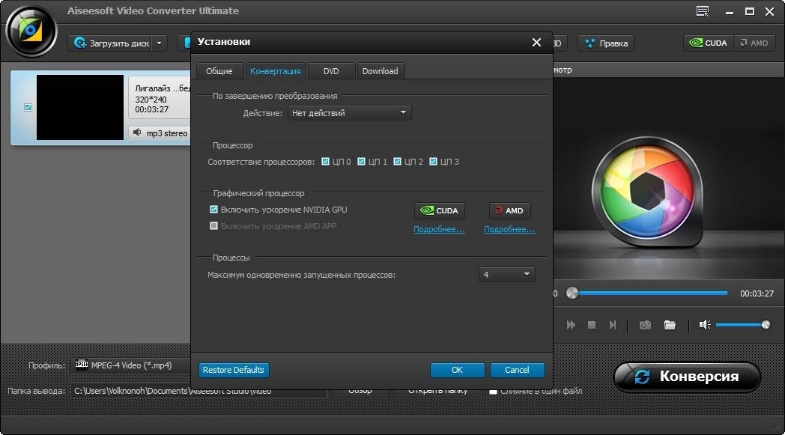This screenshot has height=435, width=785.
Task: Open the Edit tool (Правка)
Action: click(x=606, y=43)
